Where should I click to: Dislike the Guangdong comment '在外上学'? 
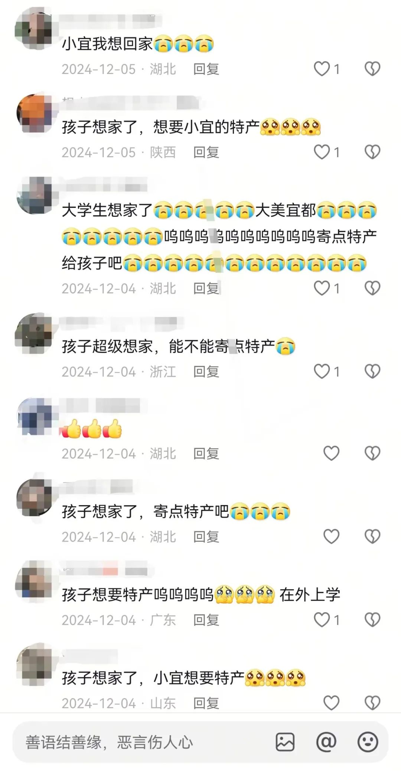tap(372, 620)
